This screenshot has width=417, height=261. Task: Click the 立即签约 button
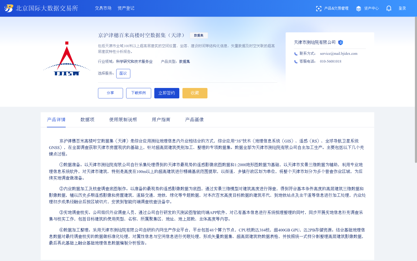point(167,93)
